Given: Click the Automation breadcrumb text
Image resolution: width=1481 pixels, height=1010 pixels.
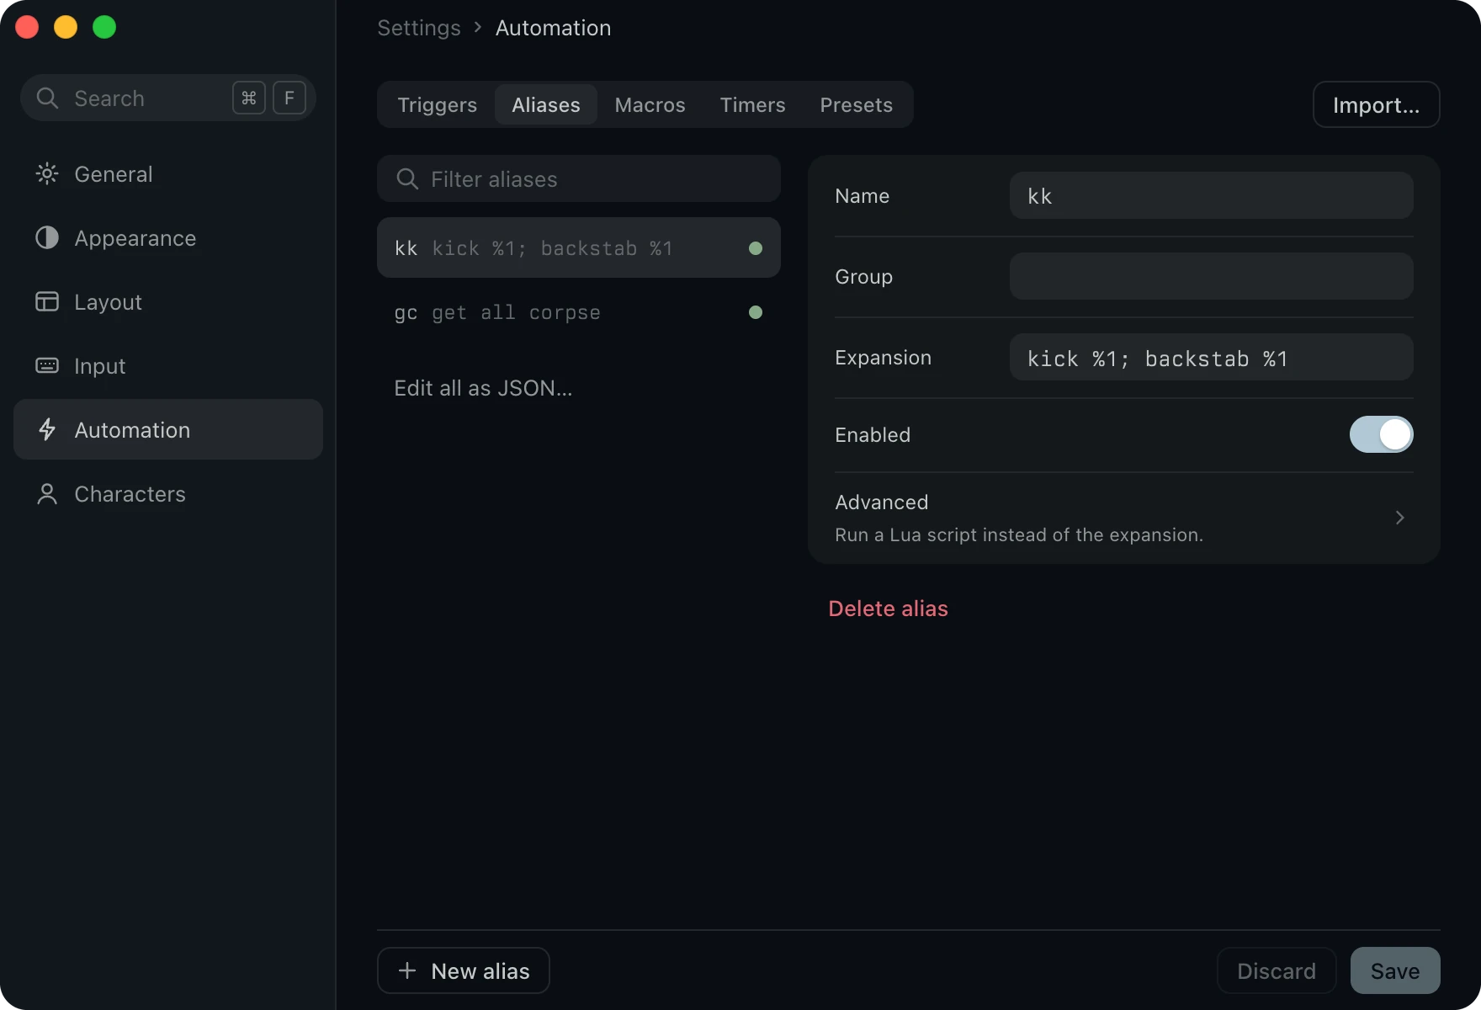Looking at the screenshot, I should pyautogui.click(x=553, y=28).
